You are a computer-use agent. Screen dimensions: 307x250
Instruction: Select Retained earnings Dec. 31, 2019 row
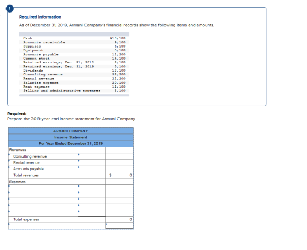(74, 66)
